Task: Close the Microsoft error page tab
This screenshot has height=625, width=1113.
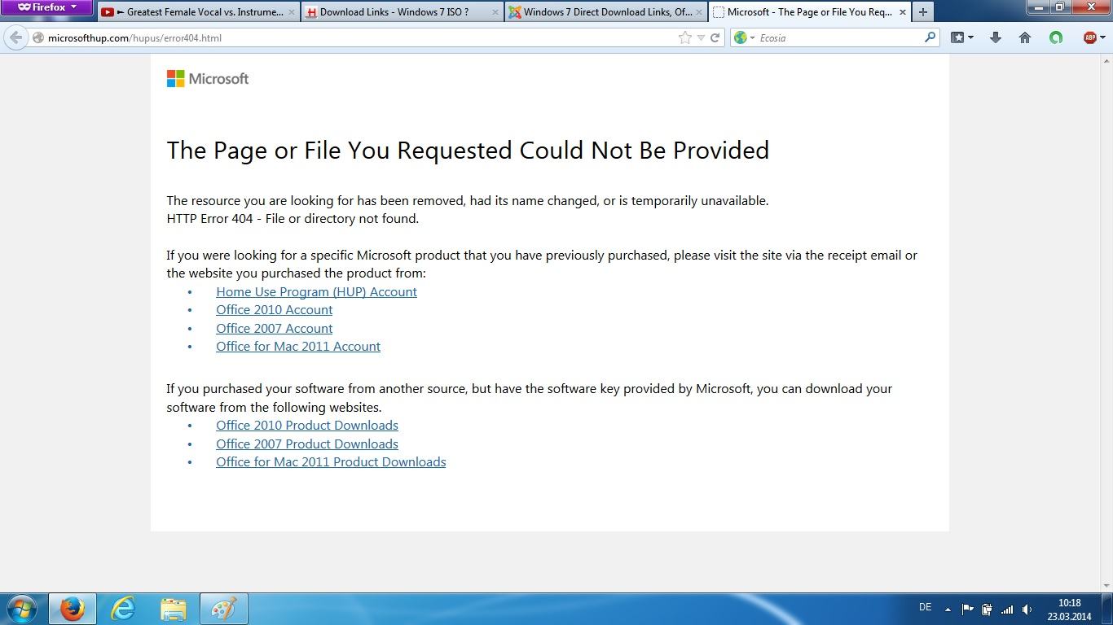Action: tap(902, 12)
